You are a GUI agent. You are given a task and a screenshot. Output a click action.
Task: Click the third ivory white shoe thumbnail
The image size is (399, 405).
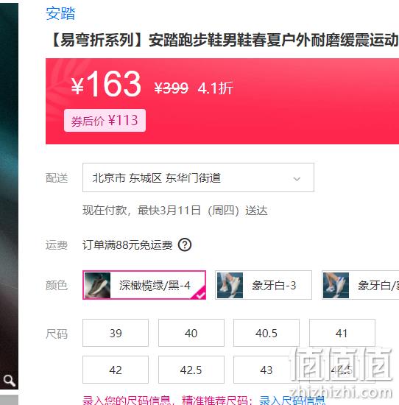pyautogui.click(x=336, y=285)
